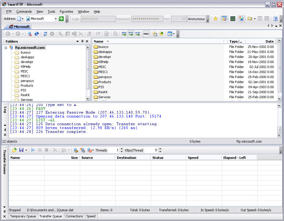The width and height of the screenshot is (284, 221).
Task: Start the transfer queue with play icon
Action: (33, 150)
